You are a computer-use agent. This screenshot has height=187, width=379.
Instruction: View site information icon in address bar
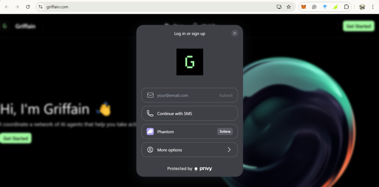(41, 7)
